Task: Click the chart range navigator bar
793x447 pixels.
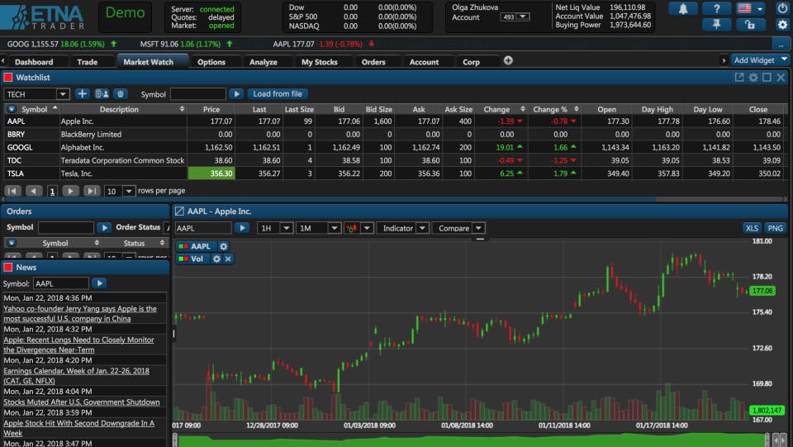Action: point(470,440)
